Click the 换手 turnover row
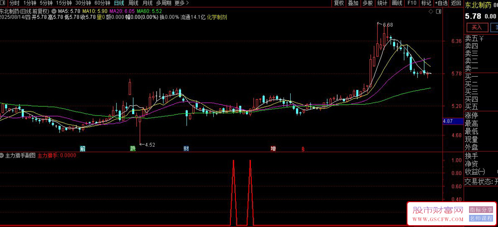Screen dimensions: 498x227 [x=481, y=156]
